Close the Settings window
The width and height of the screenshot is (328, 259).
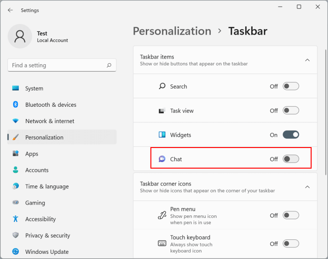click(318, 7)
